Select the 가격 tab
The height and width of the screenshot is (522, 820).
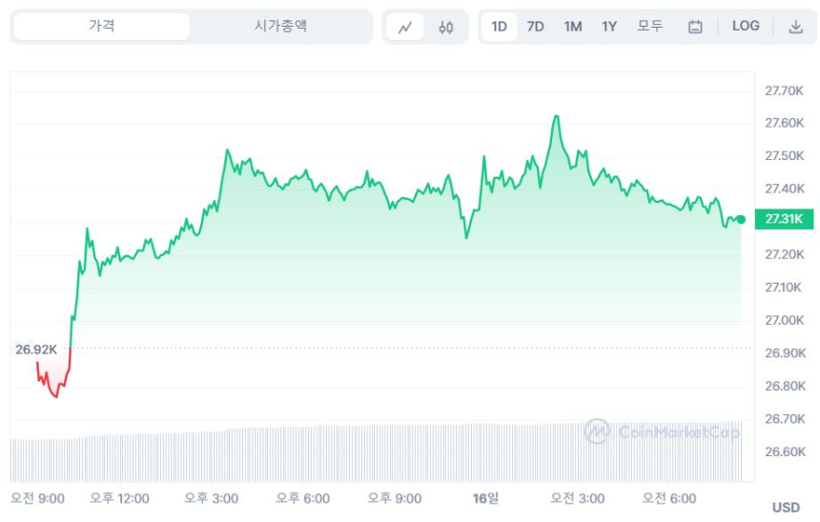point(102,27)
